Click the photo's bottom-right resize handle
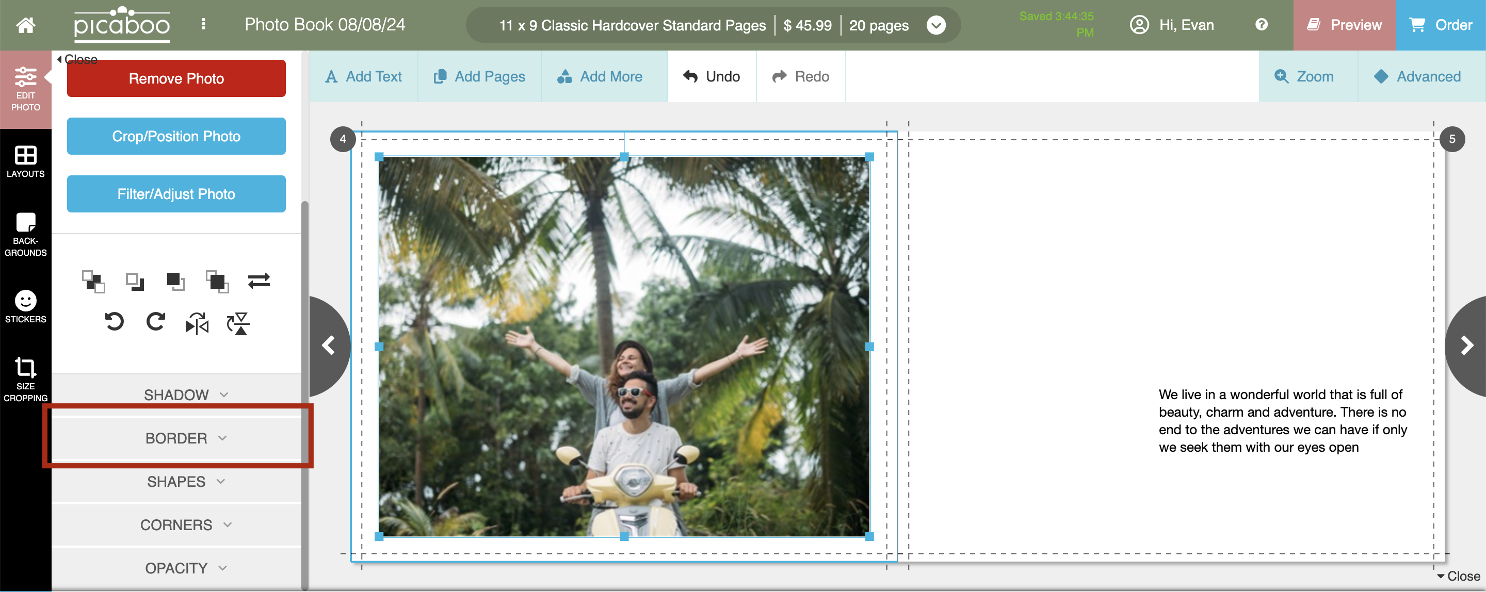The image size is (1486, 592). point(869,536)
